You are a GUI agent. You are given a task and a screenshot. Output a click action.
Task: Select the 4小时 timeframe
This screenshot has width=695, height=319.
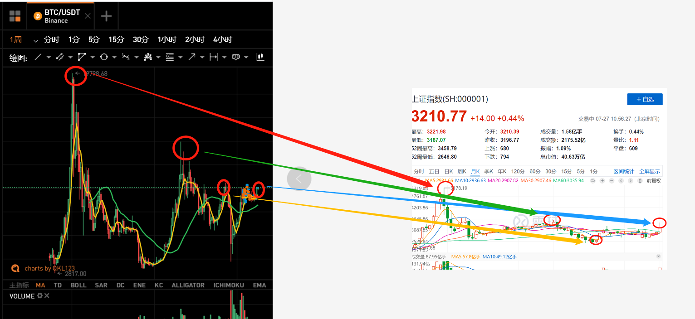coord(222,40)
